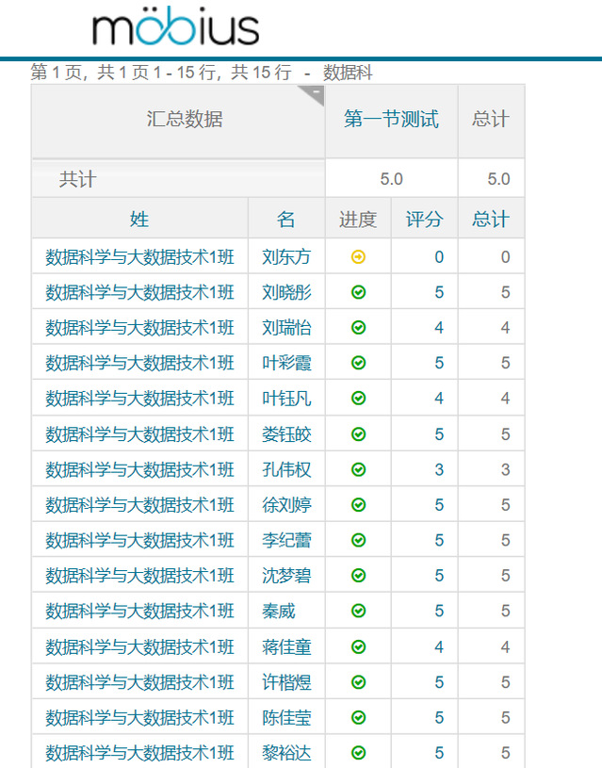Open student name link 许楷煜
Image resolution: width=602 pixels, height=768 pixels.
tap(286, 682)
